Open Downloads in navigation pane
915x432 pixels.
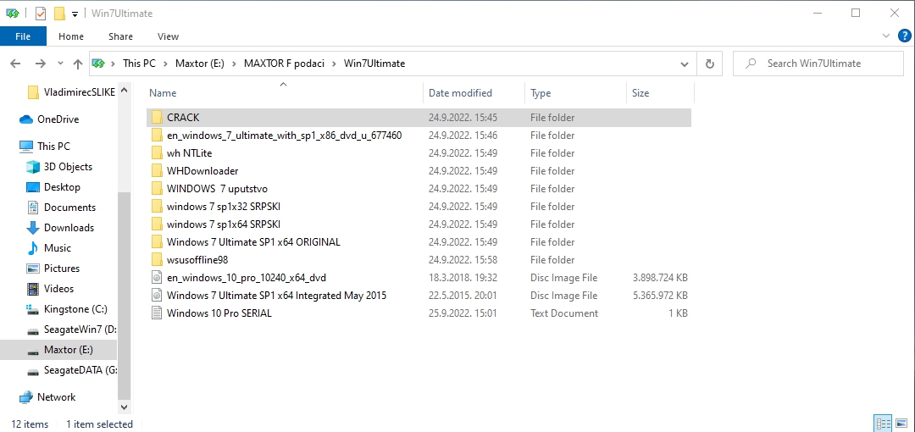69,228
